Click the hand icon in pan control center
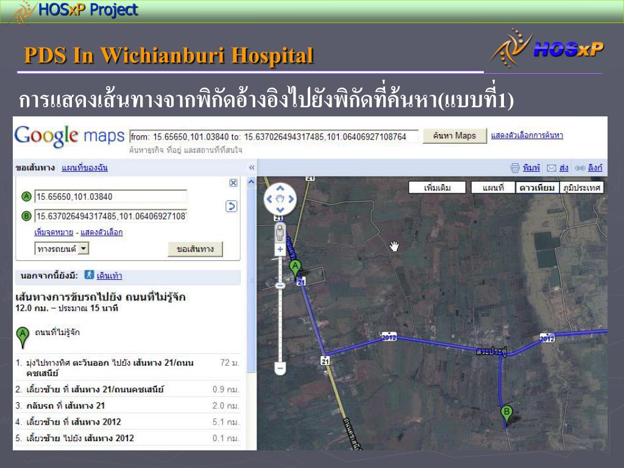Viewport: 624px width, 468px height. (x=280, y=199)
